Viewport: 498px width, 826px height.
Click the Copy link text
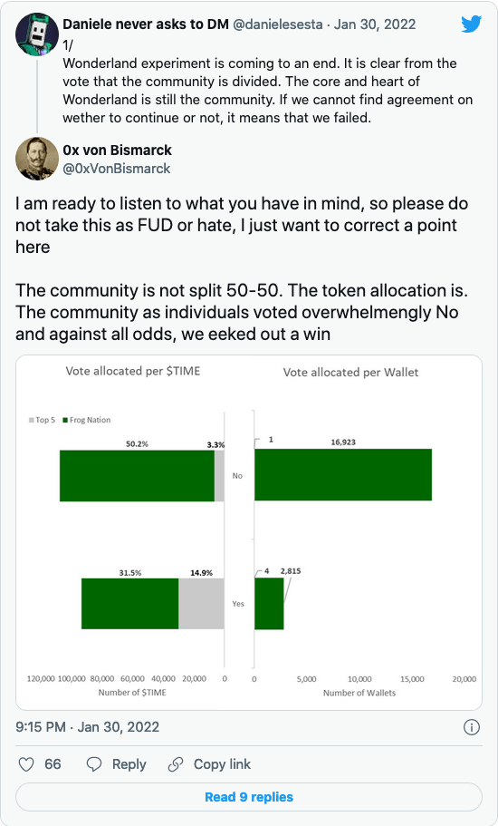[222, 765]
